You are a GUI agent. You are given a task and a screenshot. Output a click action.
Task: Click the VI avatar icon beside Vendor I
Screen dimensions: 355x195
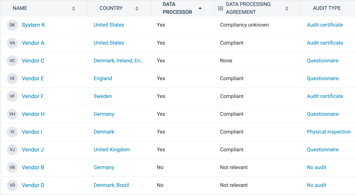pyautogui.click(x=12, y=132)
